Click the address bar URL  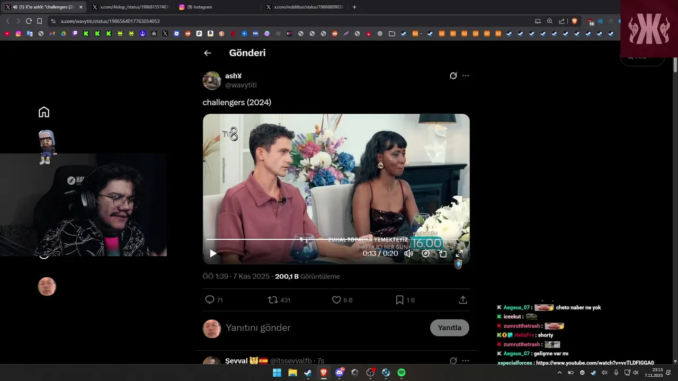pyautogui.click(x=110, y=21)
